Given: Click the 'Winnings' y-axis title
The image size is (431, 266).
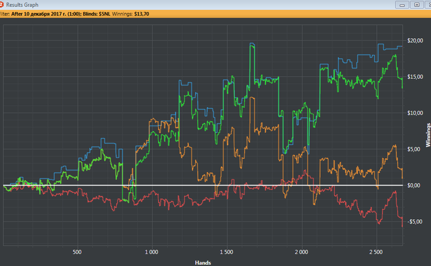Looking at the screenshot, I should click(428, 135).
